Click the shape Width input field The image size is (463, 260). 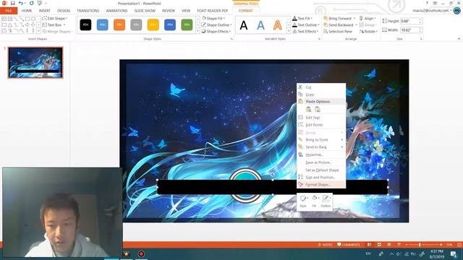coord(409,30)
